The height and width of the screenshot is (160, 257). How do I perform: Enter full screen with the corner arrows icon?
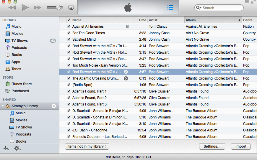click(x=253, y=2)
